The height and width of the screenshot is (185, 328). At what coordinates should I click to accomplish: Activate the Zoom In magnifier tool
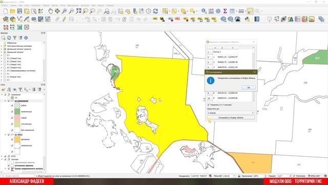tap(64, 11)
